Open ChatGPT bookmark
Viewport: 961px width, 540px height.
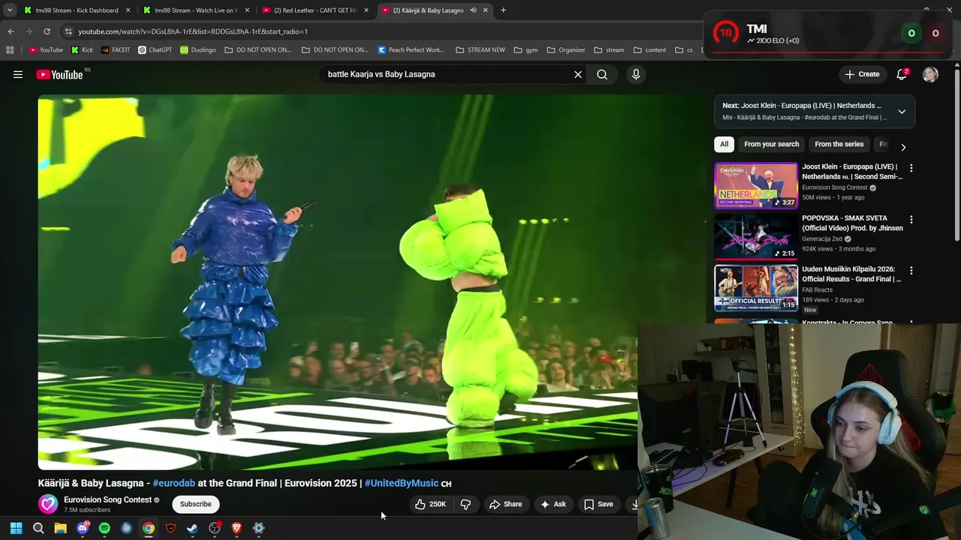(x=155, y=50)
